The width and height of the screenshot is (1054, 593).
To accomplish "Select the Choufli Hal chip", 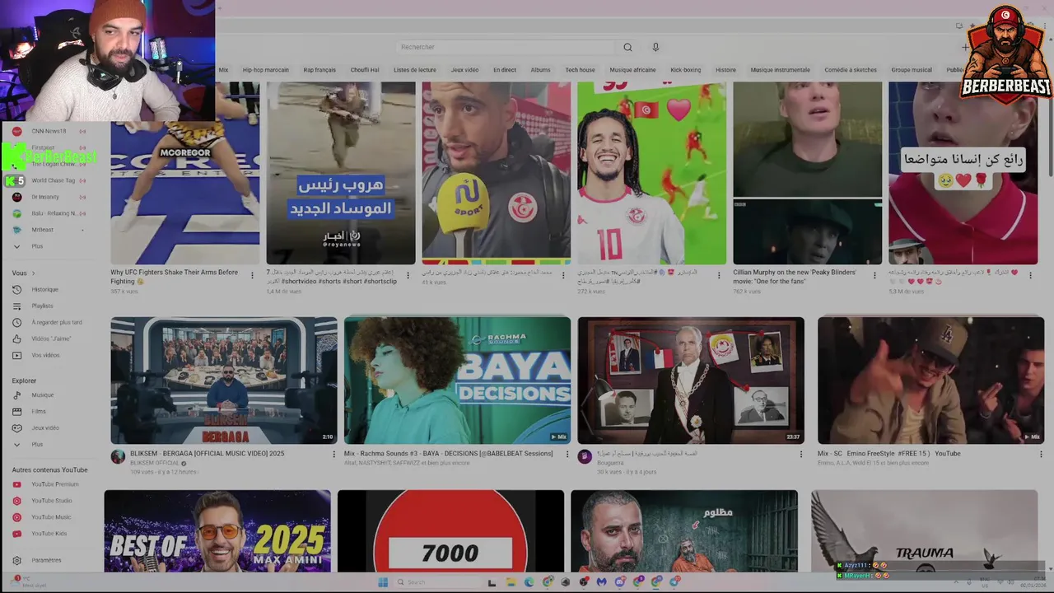I will pos(365,70).
